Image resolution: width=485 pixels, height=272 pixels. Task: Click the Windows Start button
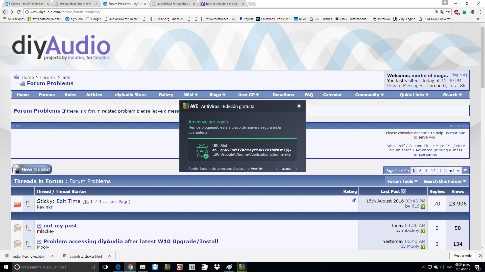(x=6, y=267)
